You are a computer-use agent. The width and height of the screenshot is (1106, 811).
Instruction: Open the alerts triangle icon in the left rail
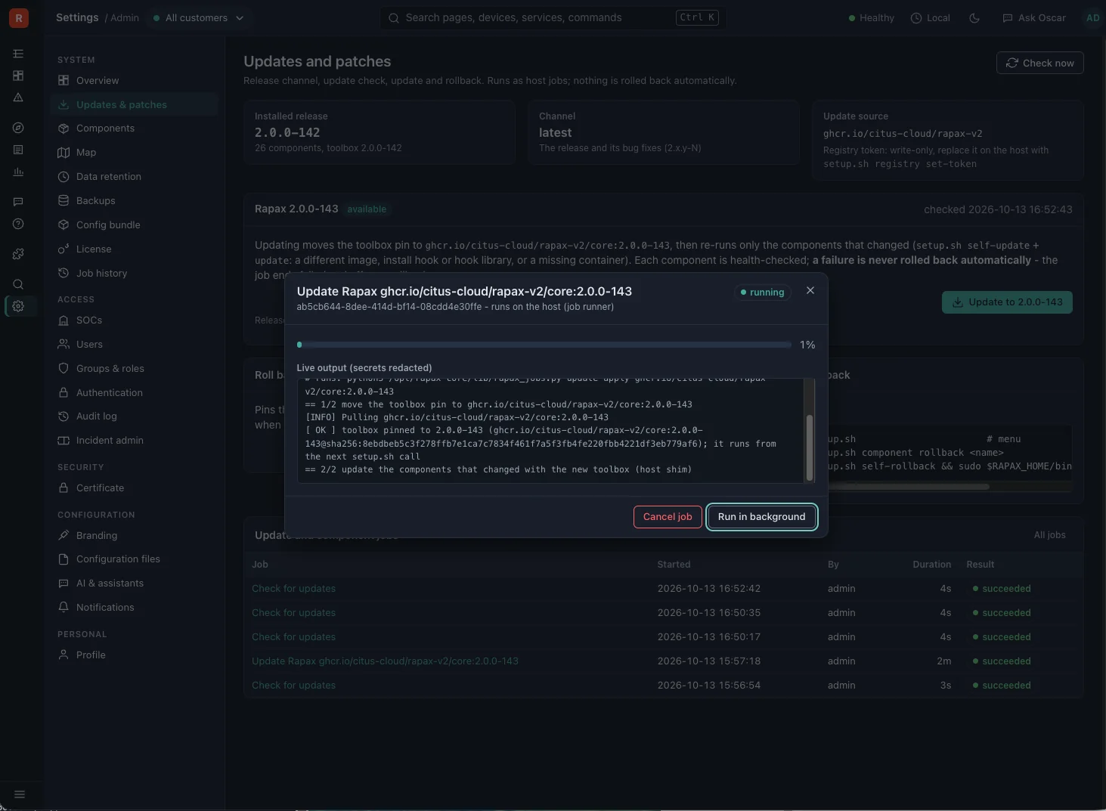coord(18,98)
